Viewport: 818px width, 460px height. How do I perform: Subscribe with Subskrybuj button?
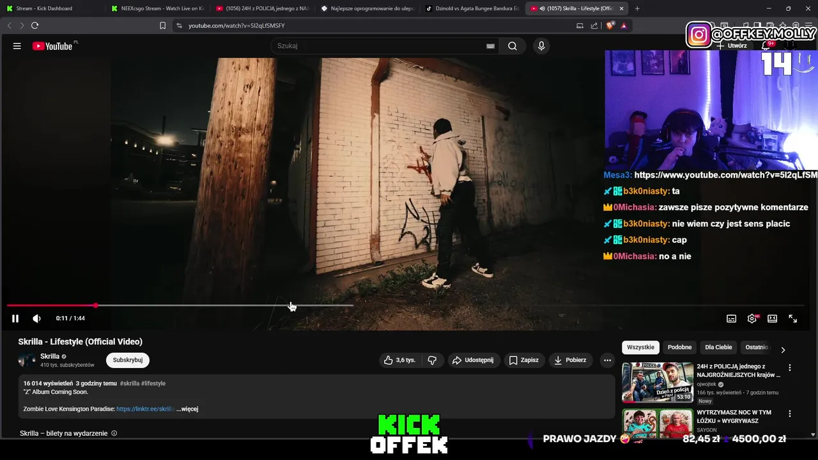(127, 360)
